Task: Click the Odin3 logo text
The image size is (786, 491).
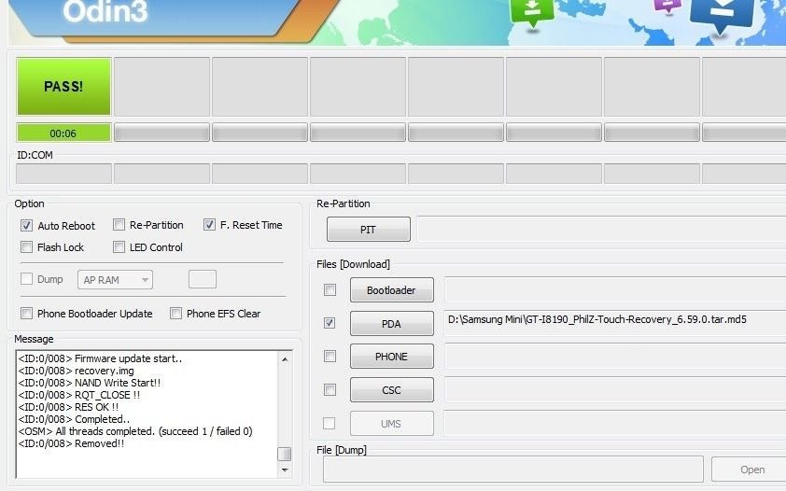Action: click(105, 11)
